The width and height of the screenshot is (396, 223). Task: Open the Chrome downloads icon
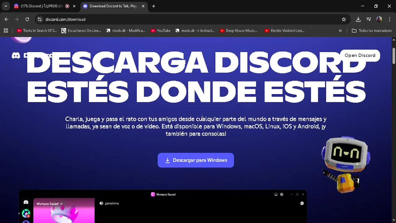[358, 19]
